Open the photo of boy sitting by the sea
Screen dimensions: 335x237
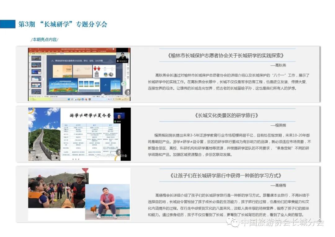point(107,202)
